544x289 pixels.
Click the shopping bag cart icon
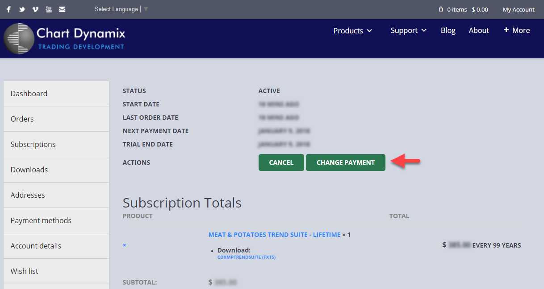point(441,9)
